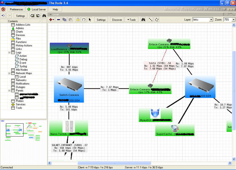The height and width of the screenshot is (170, 236).
Task: Collapse the Logs tree node
Action: [x=9, y=53]
